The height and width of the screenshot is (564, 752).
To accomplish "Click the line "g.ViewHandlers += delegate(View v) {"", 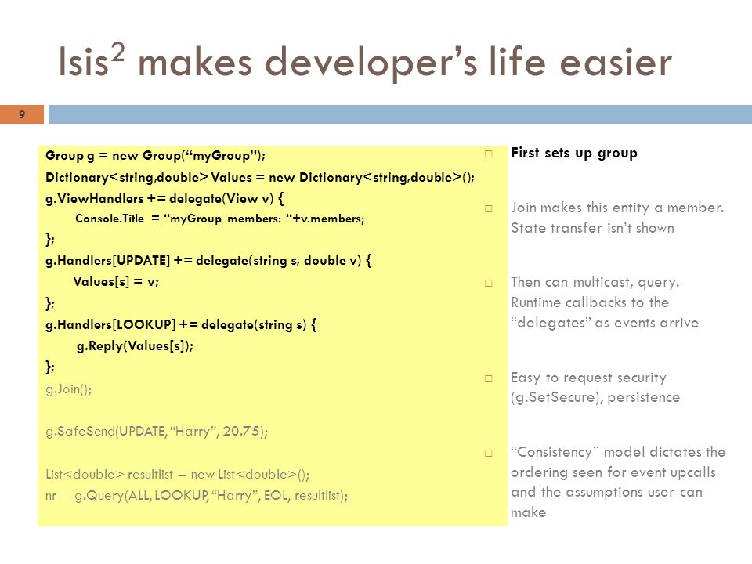I will point(164,198).
